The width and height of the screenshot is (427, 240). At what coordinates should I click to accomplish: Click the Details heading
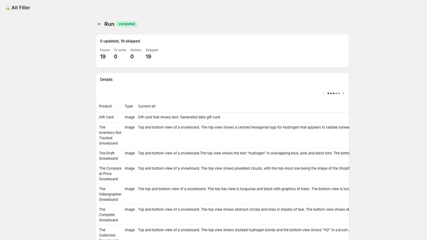point(106,79)
